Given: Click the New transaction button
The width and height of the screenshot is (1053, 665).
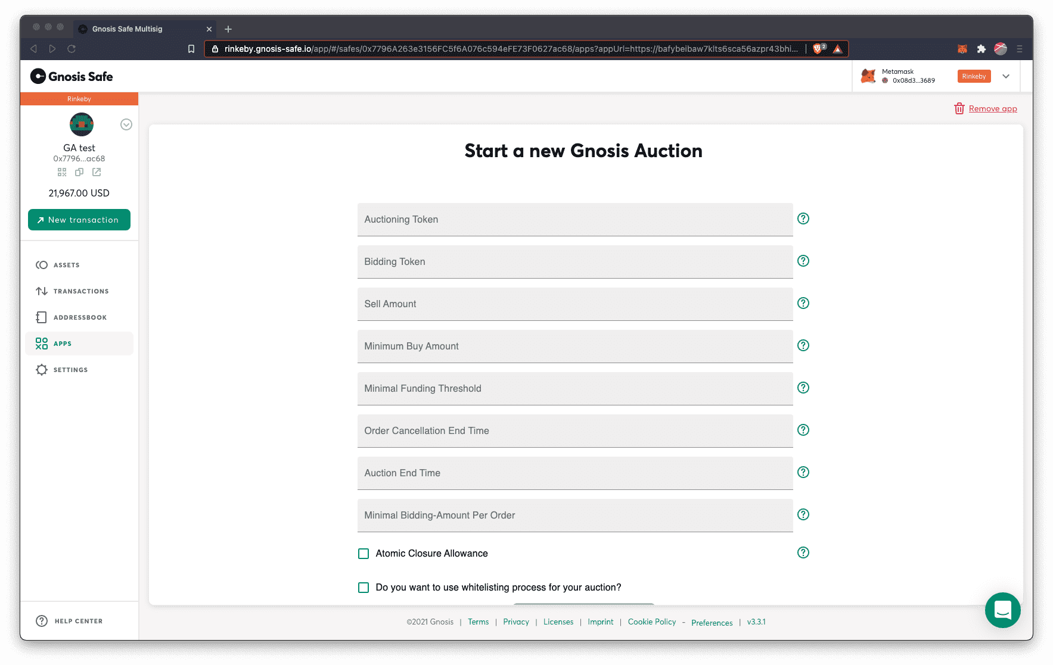Looking at the screenshot, I should (79, 220).
